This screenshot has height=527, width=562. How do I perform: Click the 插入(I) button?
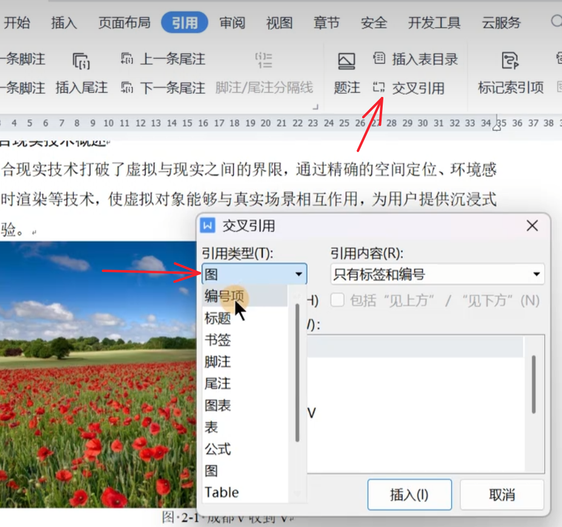(409, 495)
